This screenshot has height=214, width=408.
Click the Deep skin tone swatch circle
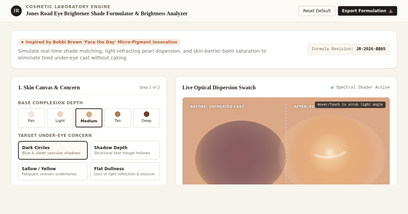click(x=147, y=114)
